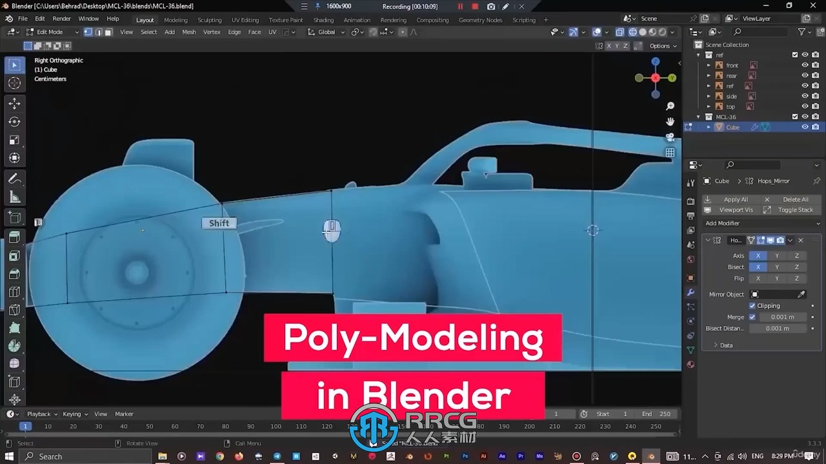The width and height of the screenshot is (826, 464).
Task: Open Material properties tab icon
Action: click(x=690, y=365)
